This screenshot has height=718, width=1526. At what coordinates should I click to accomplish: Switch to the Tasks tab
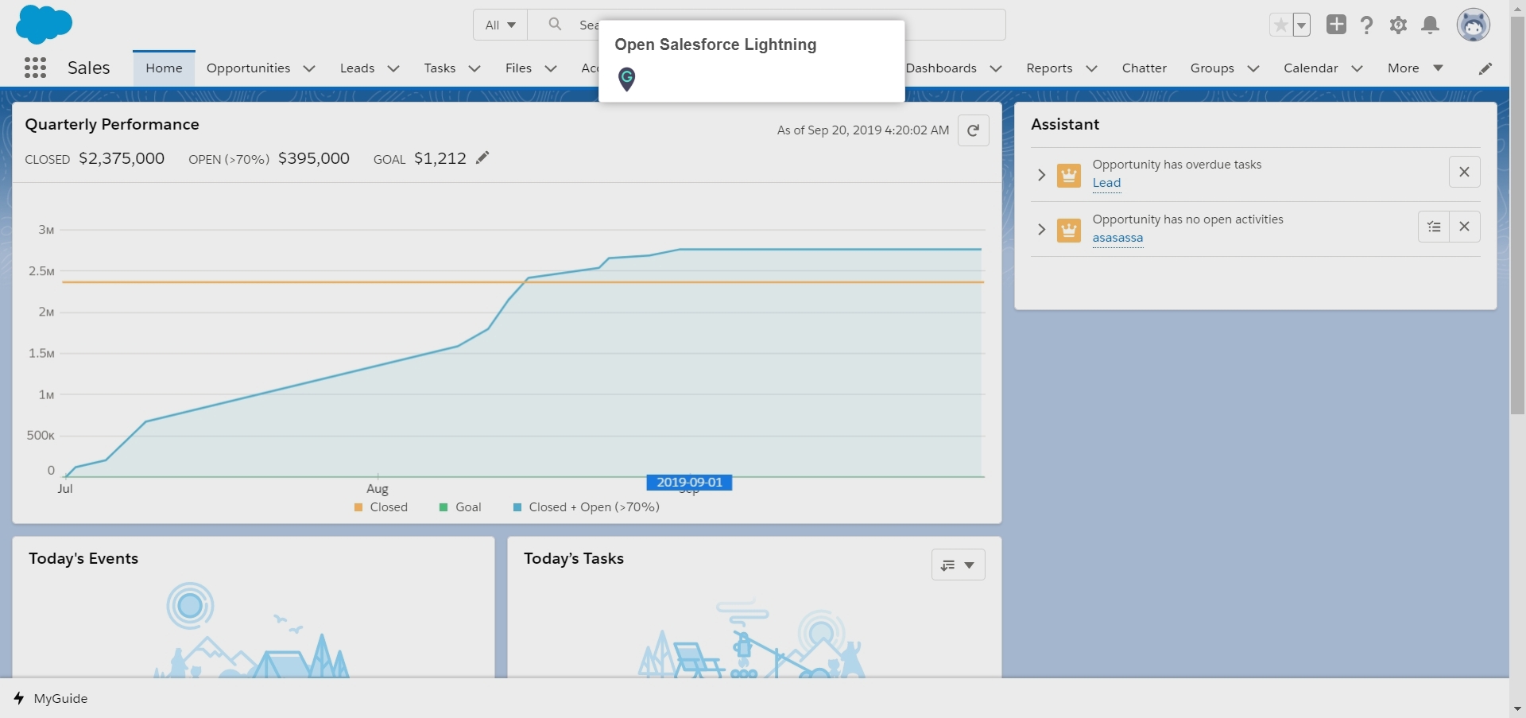click(x=440, y=68)
